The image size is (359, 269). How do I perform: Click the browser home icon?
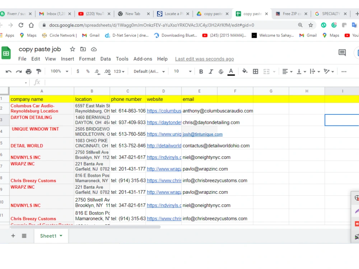[x=31, y=25]
